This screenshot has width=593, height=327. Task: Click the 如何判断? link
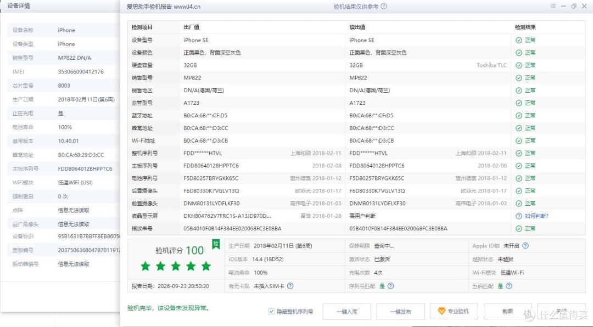pos(536,216)
